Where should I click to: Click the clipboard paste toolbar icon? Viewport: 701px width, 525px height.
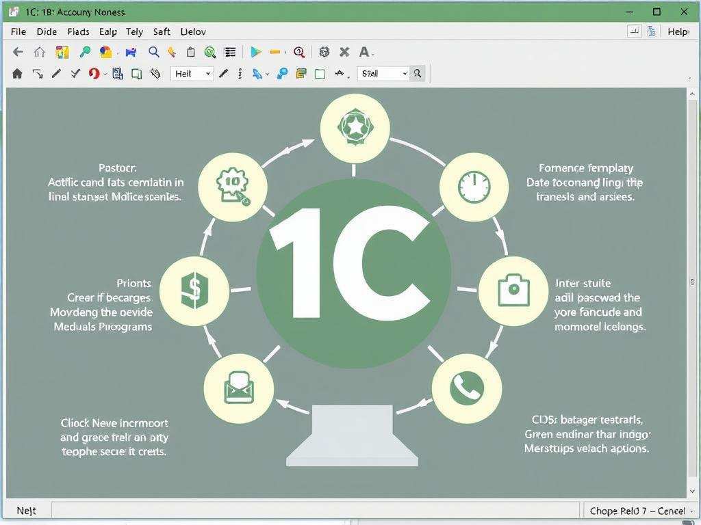pos(191,52)
